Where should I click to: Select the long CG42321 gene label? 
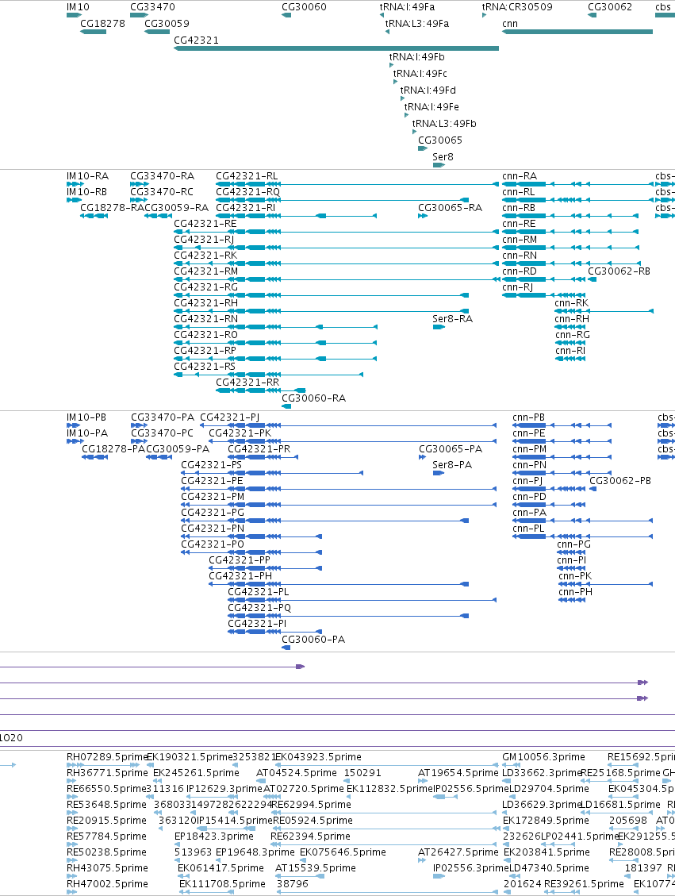pyautogui.click(x=196, y=40)
